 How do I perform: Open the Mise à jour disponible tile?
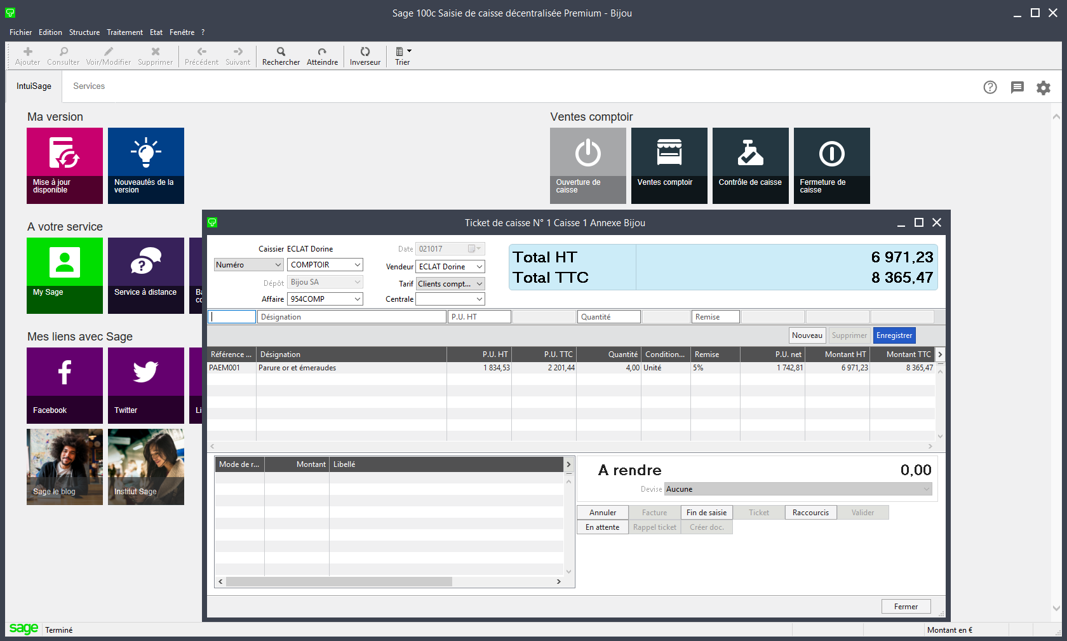click(x=65, y=166)
